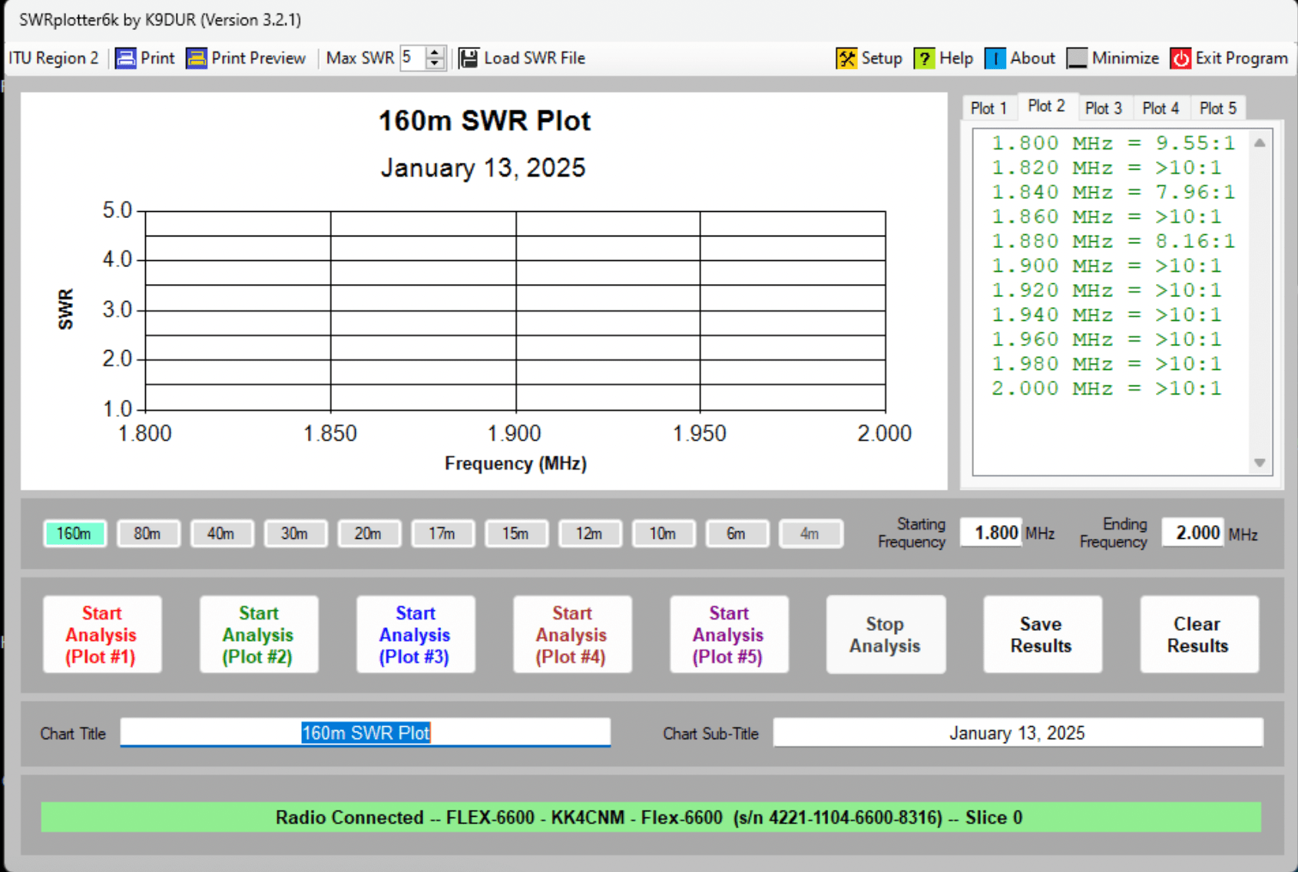Click the Frequency (MHz) axis label
This screenshot has height=872, width=1298.
click(x=515, y=464)
